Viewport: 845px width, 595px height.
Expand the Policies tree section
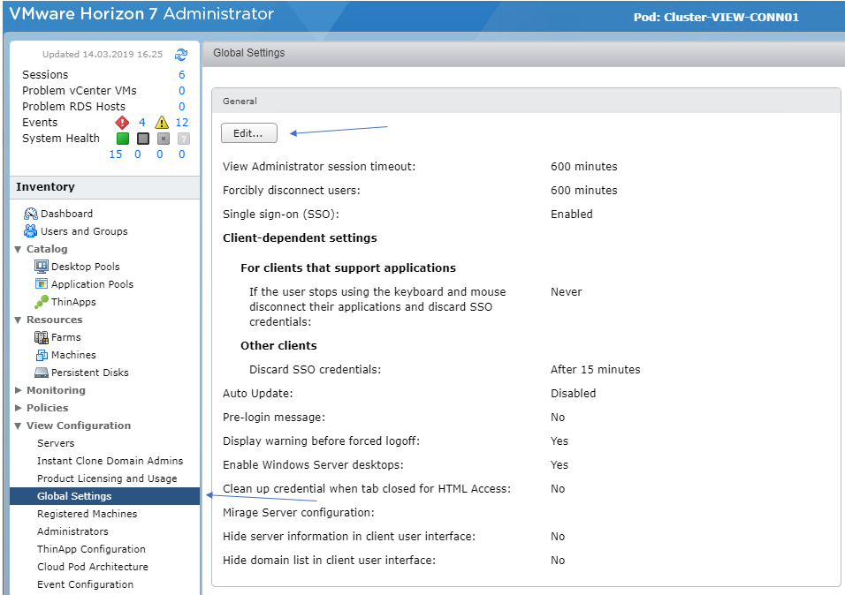[x=19, y=408]
